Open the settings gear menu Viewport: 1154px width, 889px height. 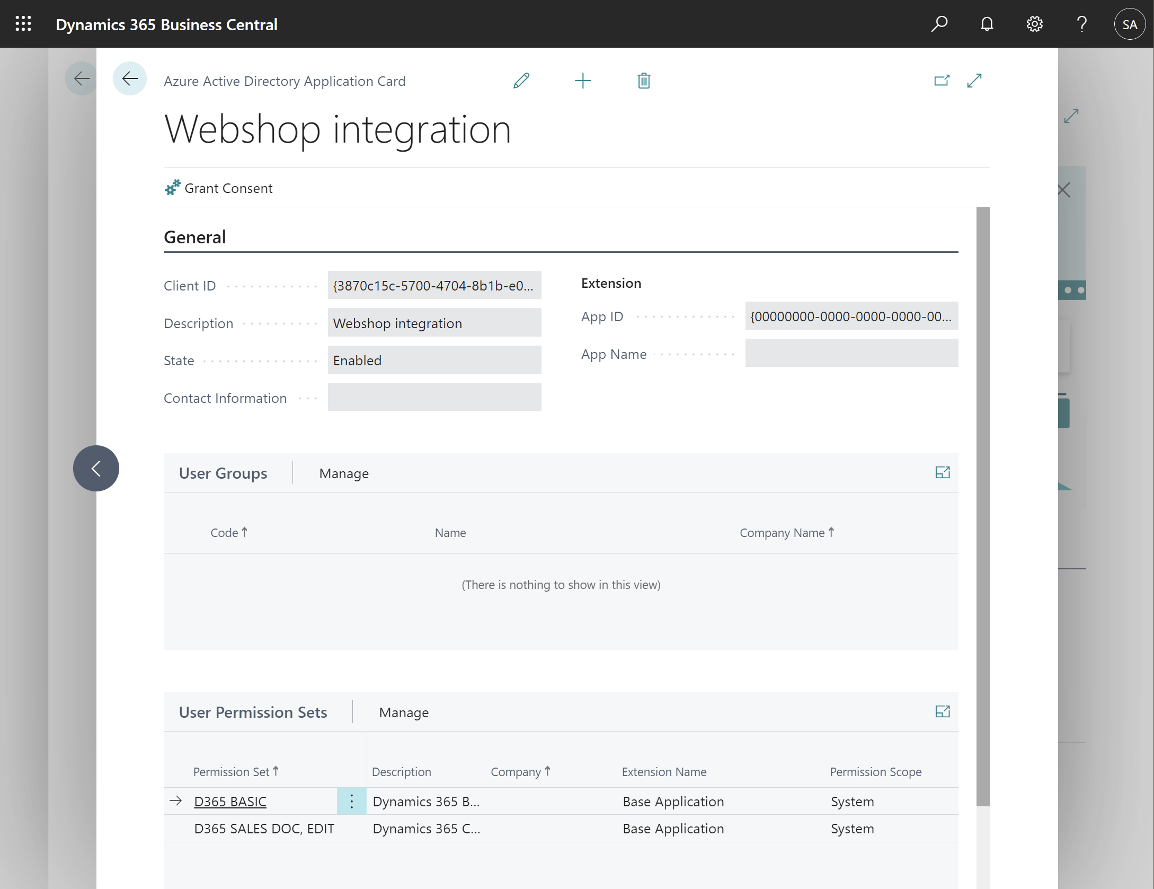(1034, 24)
